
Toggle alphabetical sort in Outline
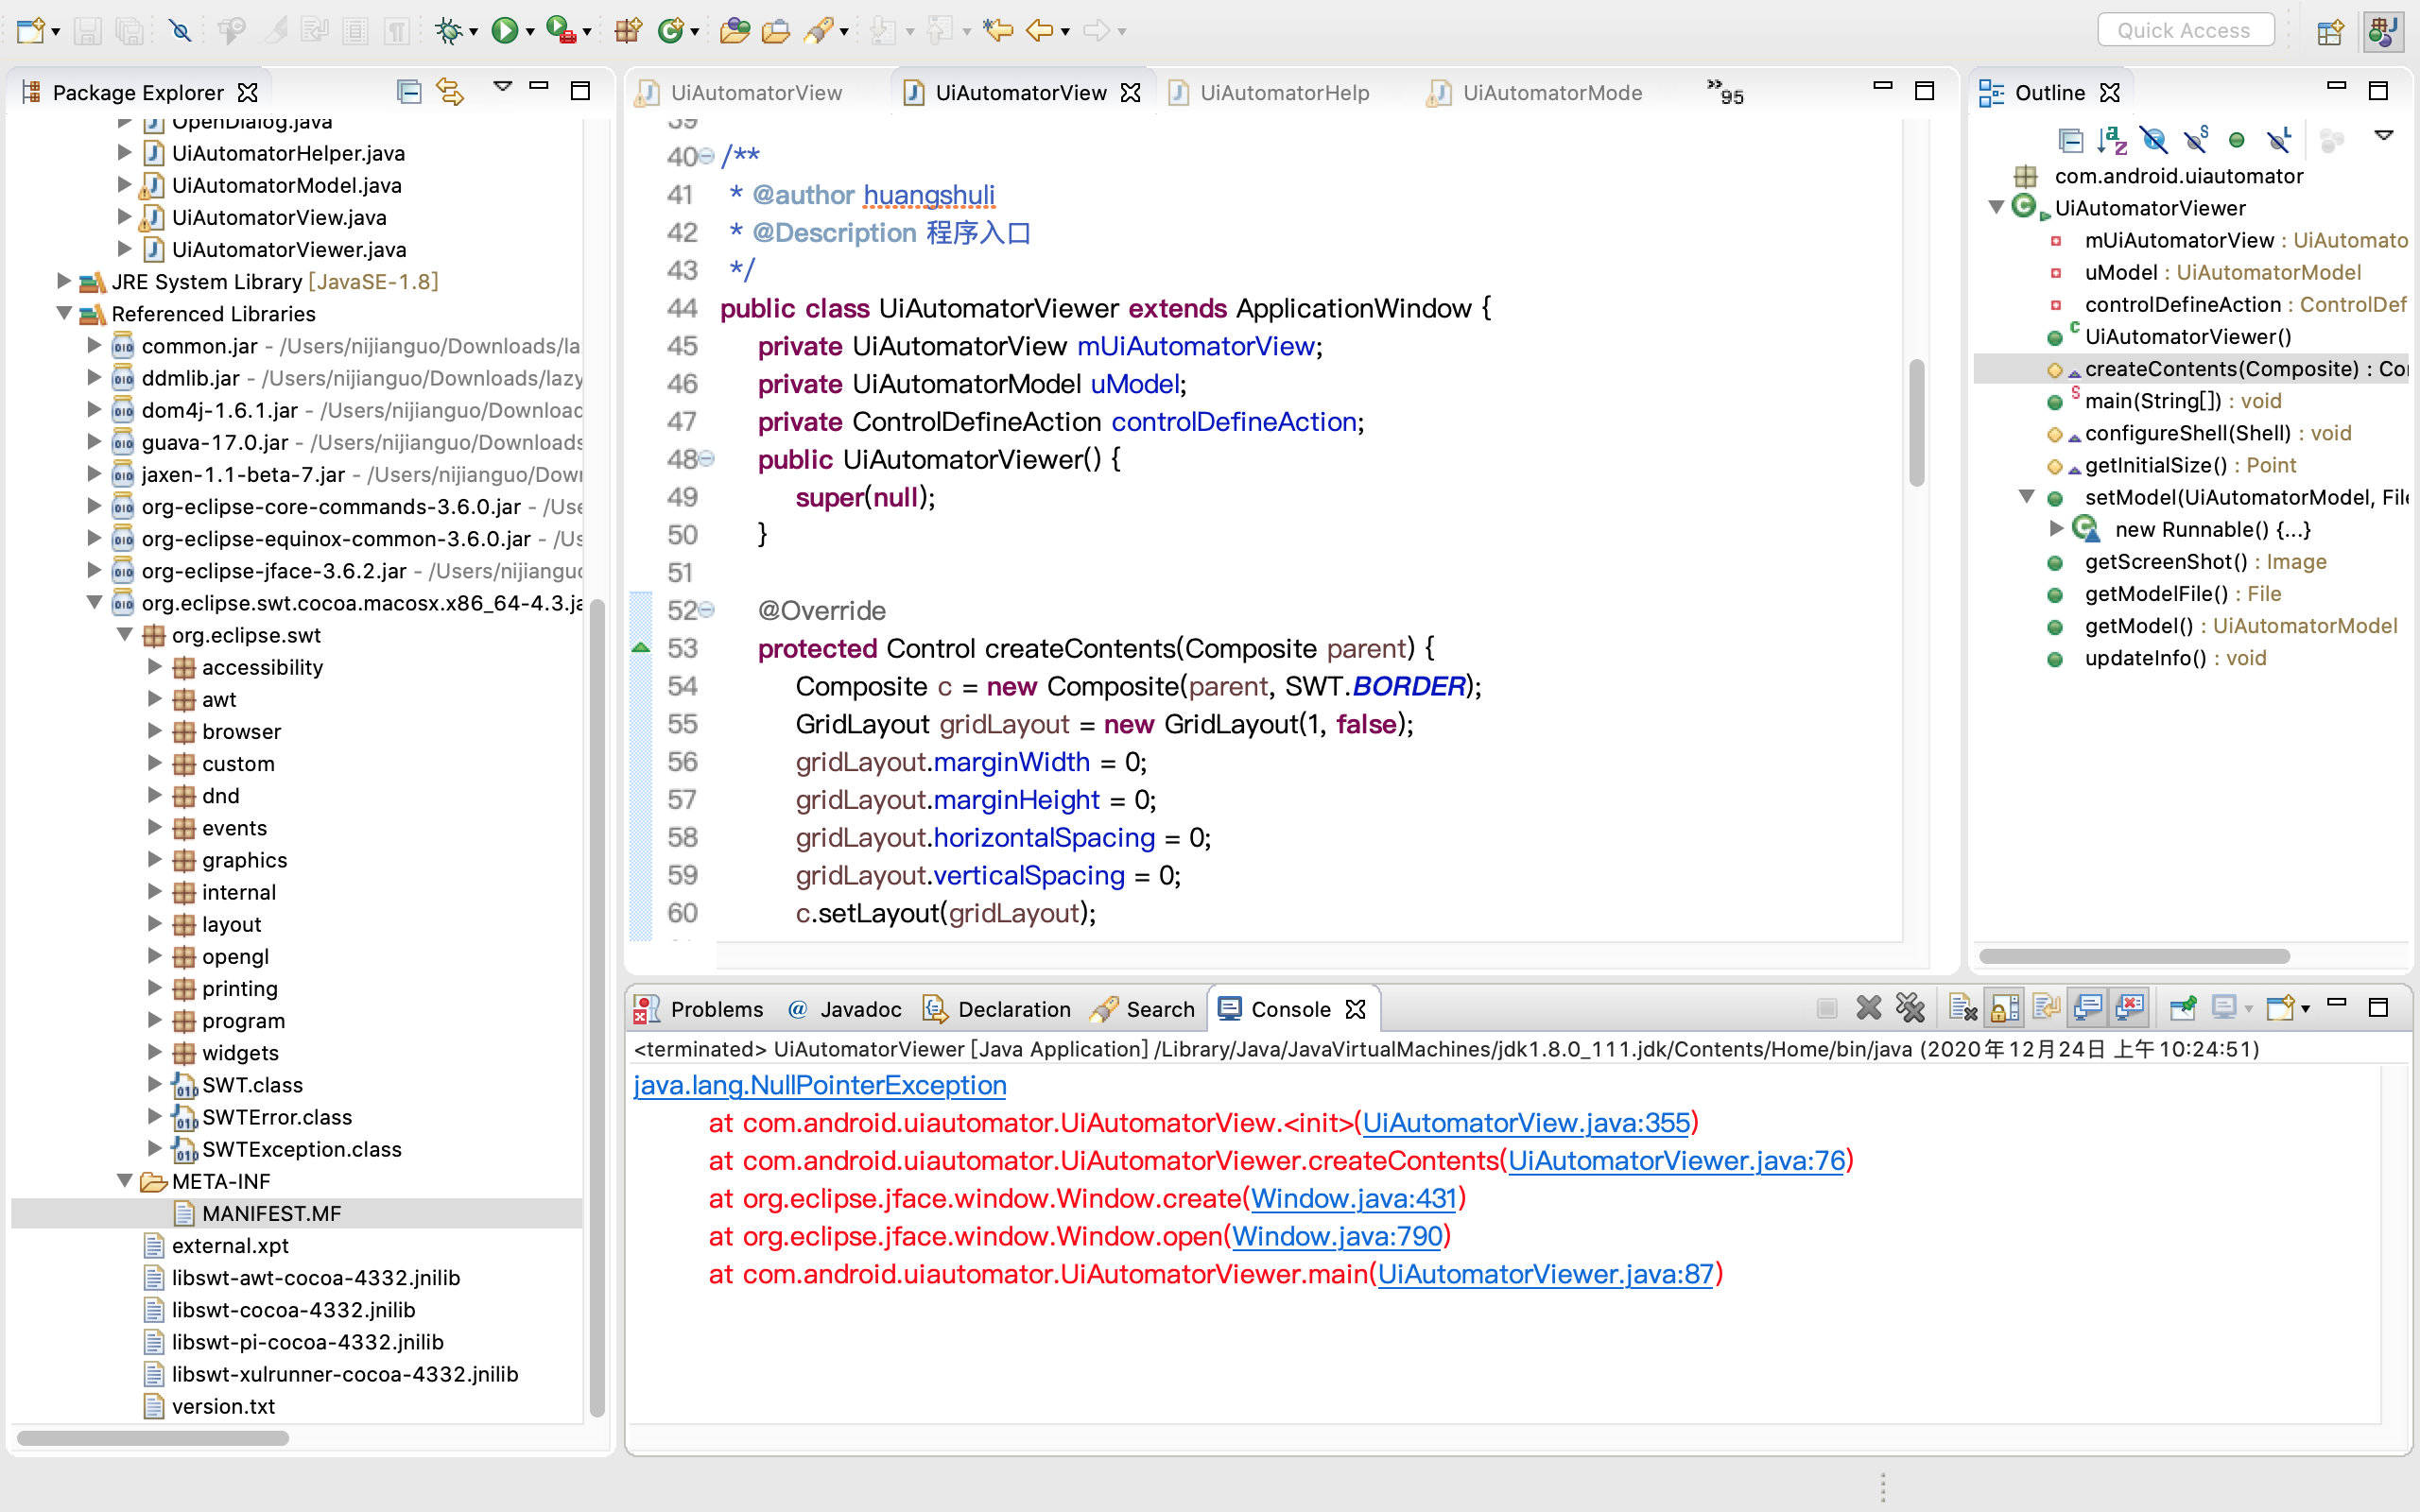pos(2112,141)
